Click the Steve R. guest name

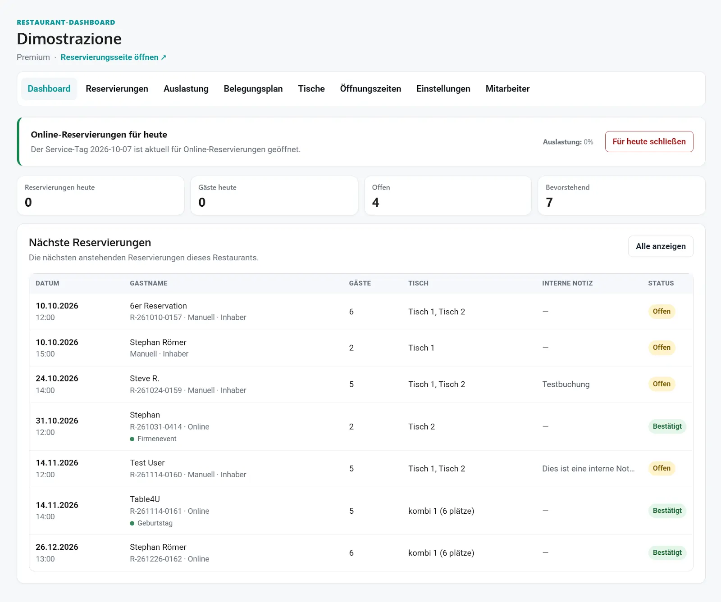coord(145,378)
